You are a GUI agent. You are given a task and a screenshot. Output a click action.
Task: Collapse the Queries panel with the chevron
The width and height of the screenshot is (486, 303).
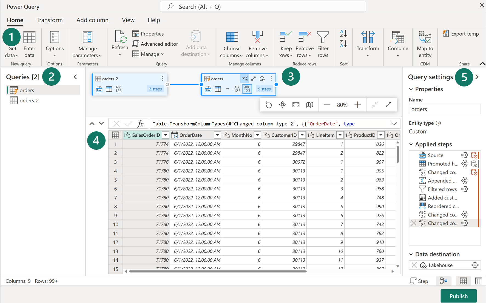[75, 77]
